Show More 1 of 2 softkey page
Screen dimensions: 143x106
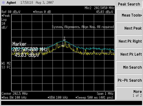point(129,93)
